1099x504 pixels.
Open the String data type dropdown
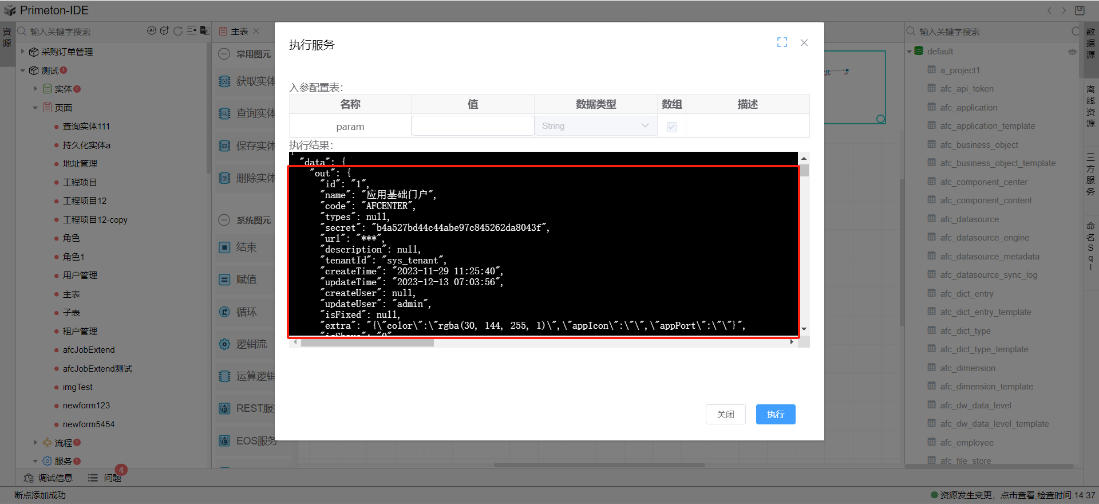click(595, 126)
